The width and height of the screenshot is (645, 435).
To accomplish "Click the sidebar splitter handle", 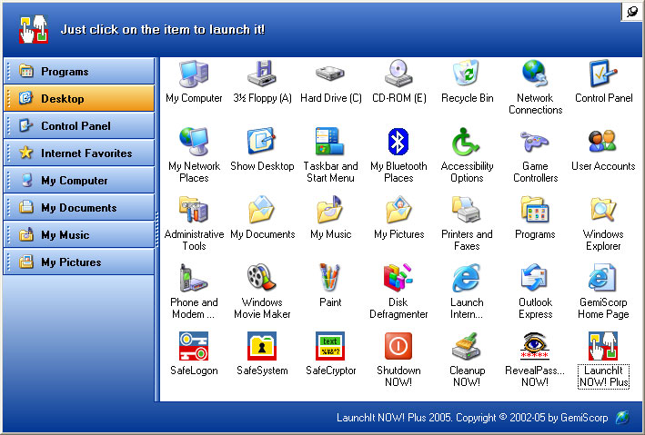I will click(x=156, y=229).
